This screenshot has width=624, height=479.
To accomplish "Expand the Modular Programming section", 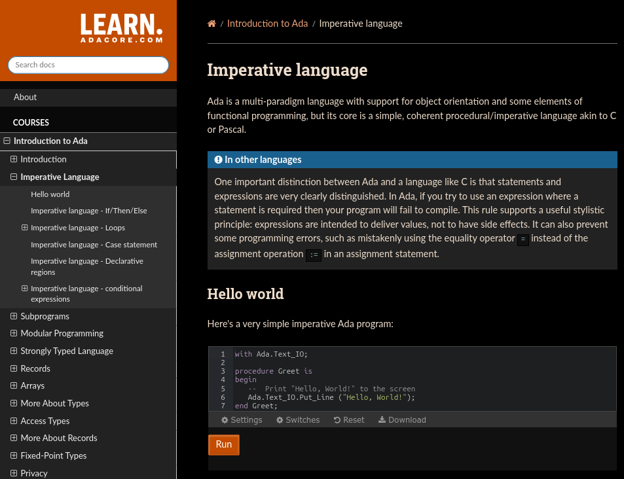I will tap(14, 333).
